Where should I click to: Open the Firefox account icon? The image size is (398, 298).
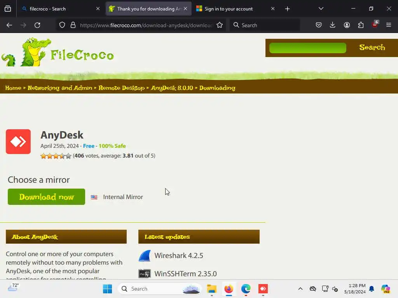point(347,25)
